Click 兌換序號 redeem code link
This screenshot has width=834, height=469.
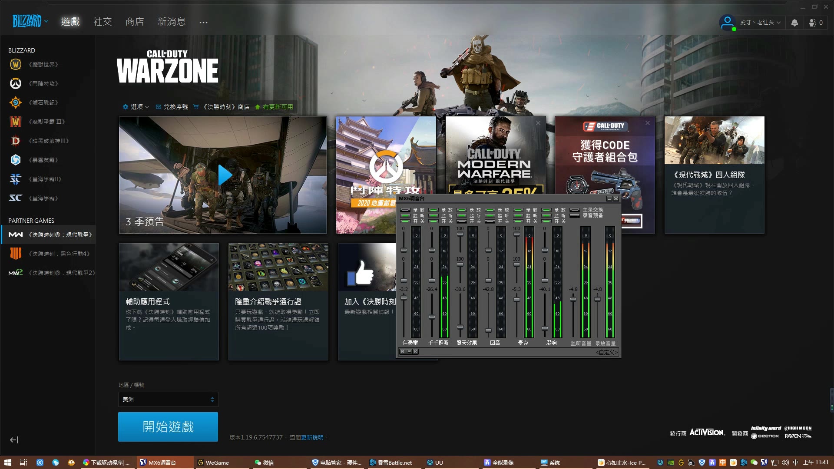tap(172, 107)
